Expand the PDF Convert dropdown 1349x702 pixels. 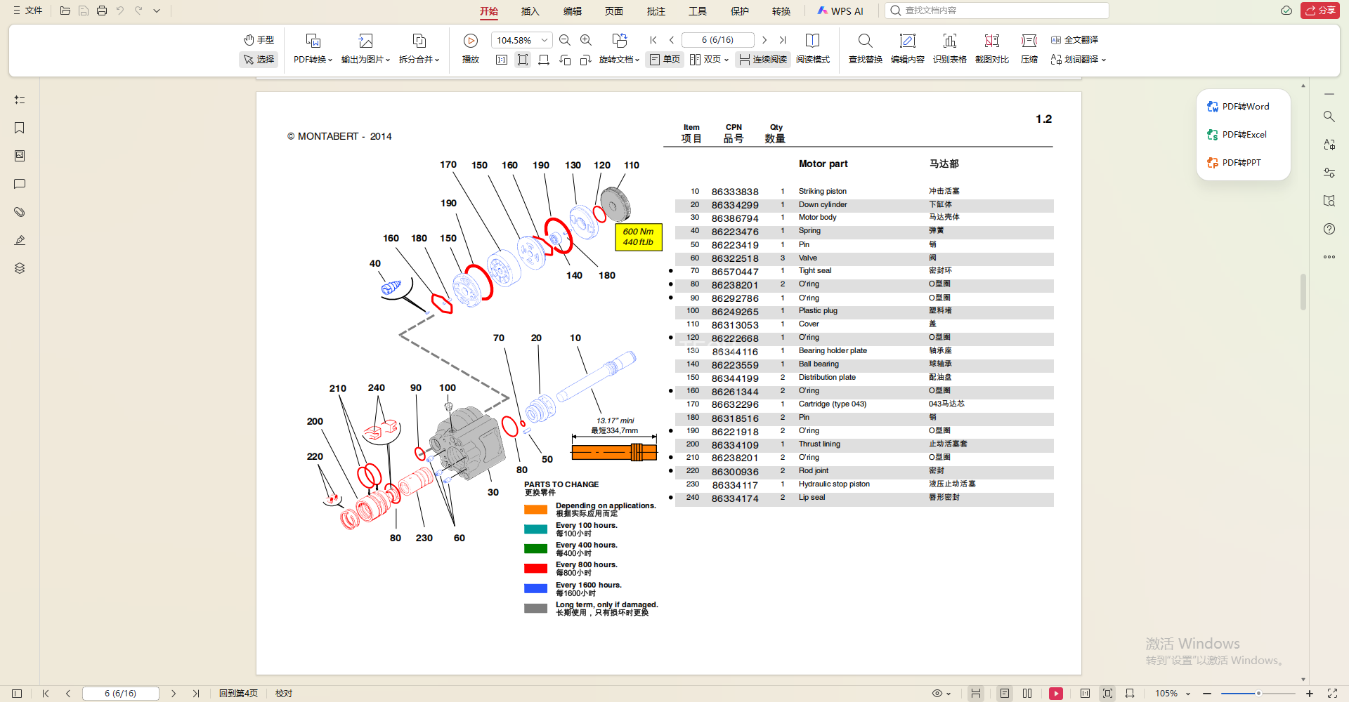click(313, 60)
